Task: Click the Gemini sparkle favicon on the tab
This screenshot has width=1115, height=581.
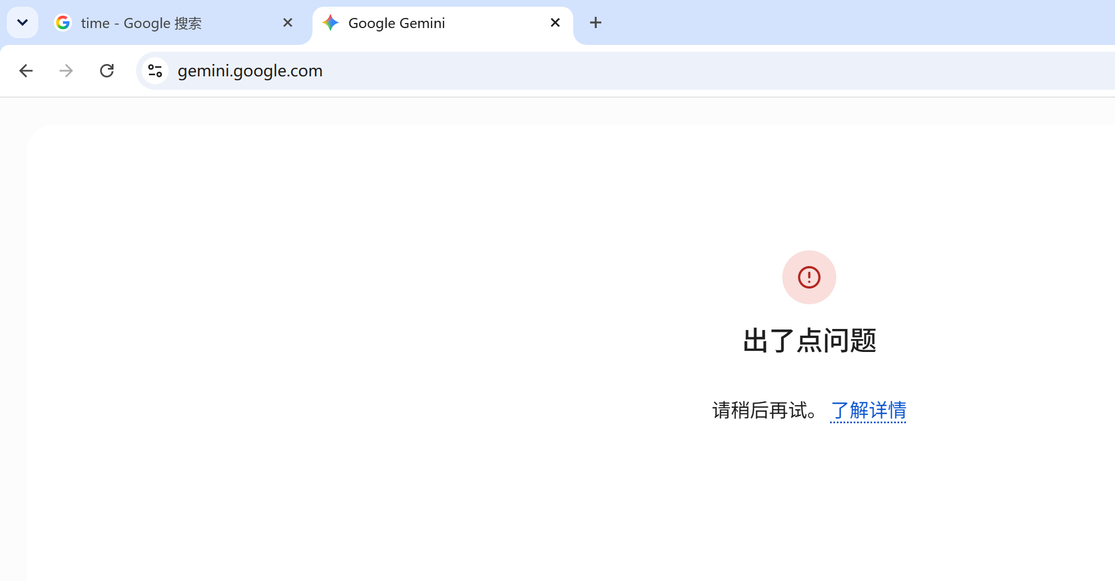Action: [330, 22]
